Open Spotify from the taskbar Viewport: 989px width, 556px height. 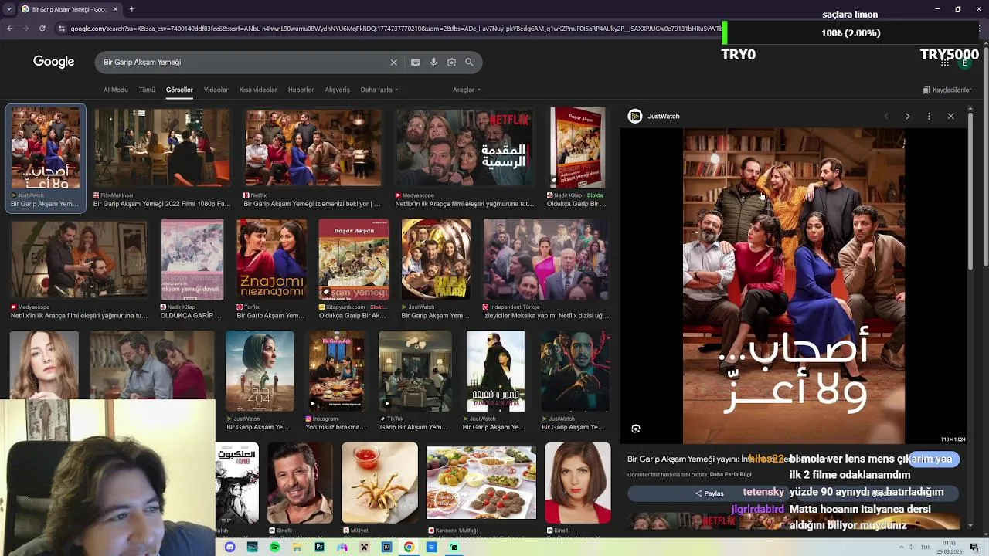[274, 547]
